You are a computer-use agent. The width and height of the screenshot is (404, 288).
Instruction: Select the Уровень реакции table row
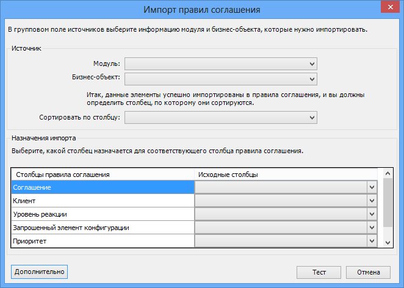[103, 214]
